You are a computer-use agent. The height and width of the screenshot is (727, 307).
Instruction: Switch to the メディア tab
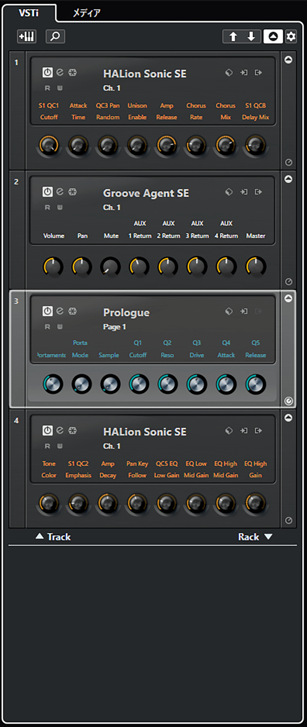(87, 13)
